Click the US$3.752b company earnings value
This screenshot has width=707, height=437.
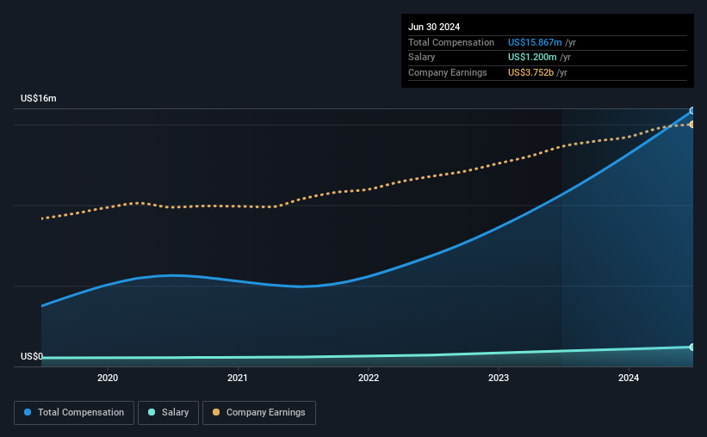click(530, 72)
